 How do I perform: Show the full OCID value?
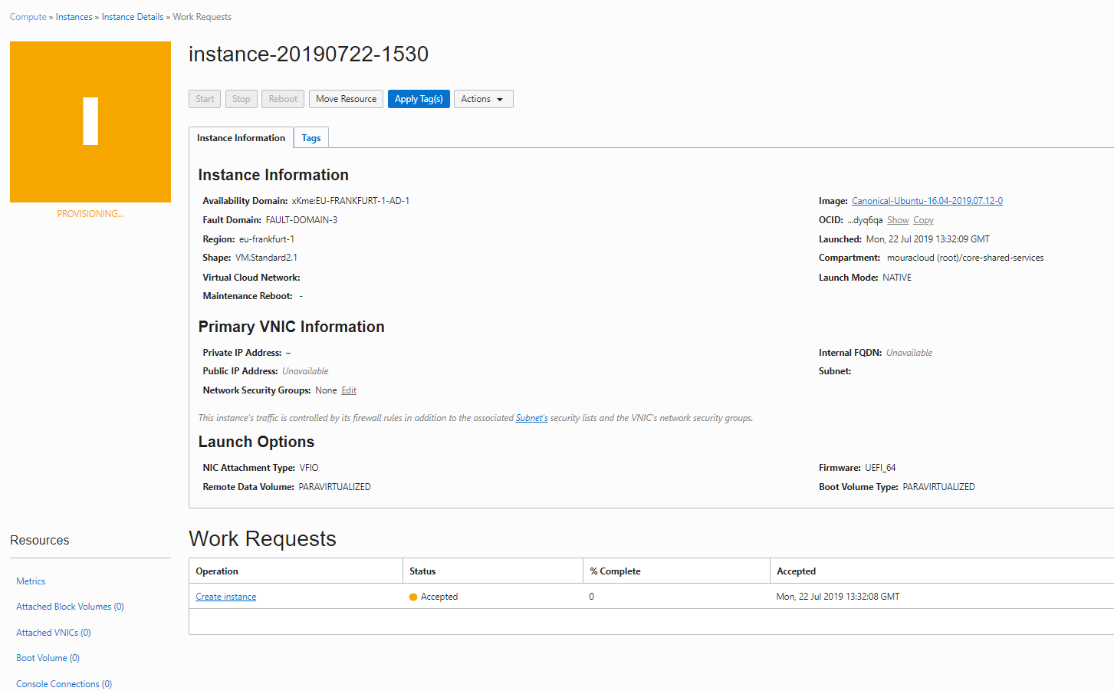tap(898, 219)
